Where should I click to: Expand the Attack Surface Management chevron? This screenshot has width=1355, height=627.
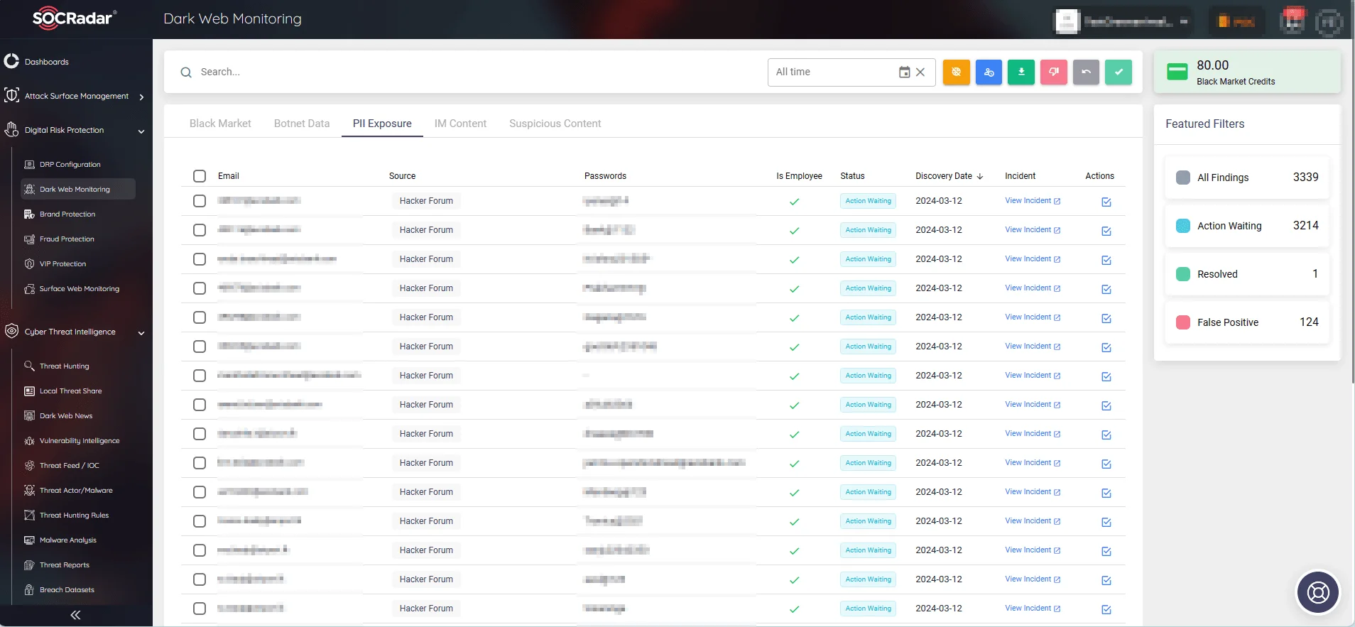coord(141,97)
